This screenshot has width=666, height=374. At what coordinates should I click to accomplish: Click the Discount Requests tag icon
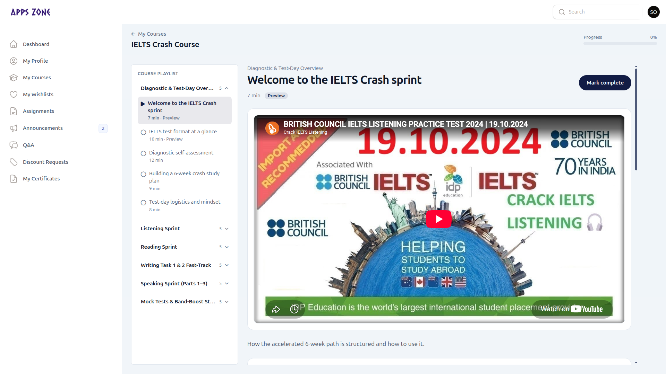tap(14, 162)
